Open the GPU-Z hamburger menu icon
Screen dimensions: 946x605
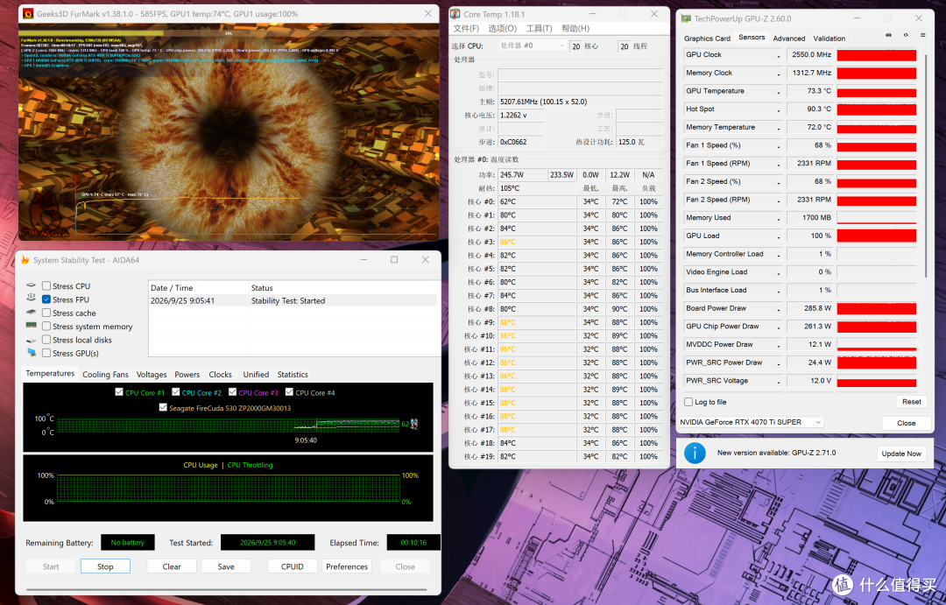pos(922,36)
